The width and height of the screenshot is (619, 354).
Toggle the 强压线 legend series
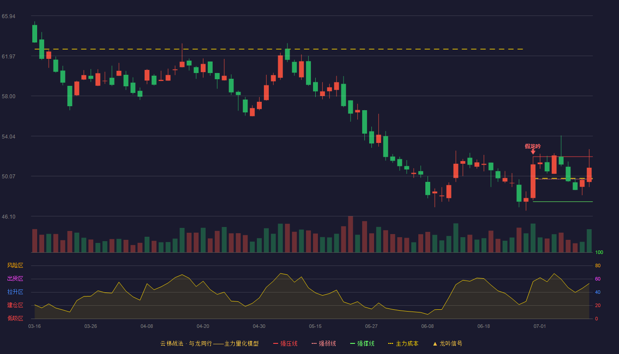pyautogui.click(x=285, y=343)
